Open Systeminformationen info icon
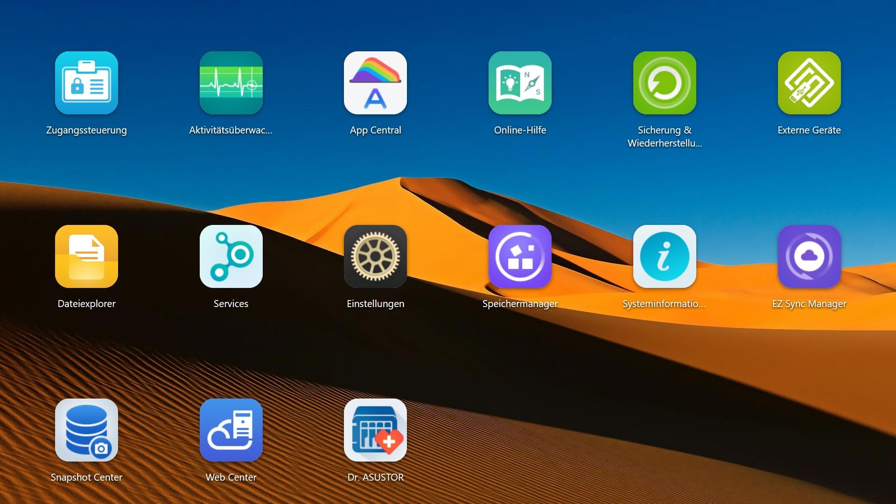This screenshot has width=896, height=504. coord(665,257)
